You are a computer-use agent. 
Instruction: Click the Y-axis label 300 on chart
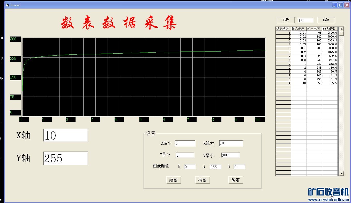[15, 39]
